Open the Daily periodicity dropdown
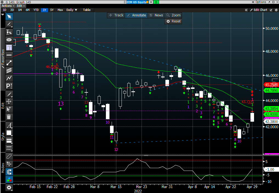 click(x=72, y=10)
